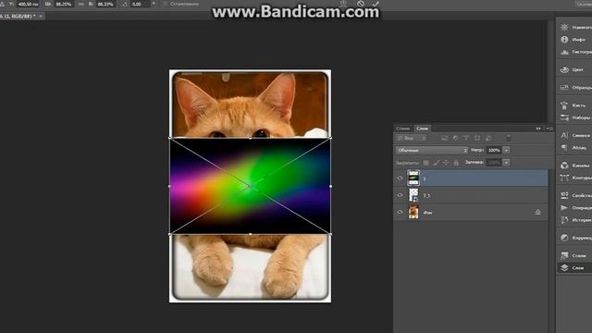Open the Actions panel icon

pos(564,207)
